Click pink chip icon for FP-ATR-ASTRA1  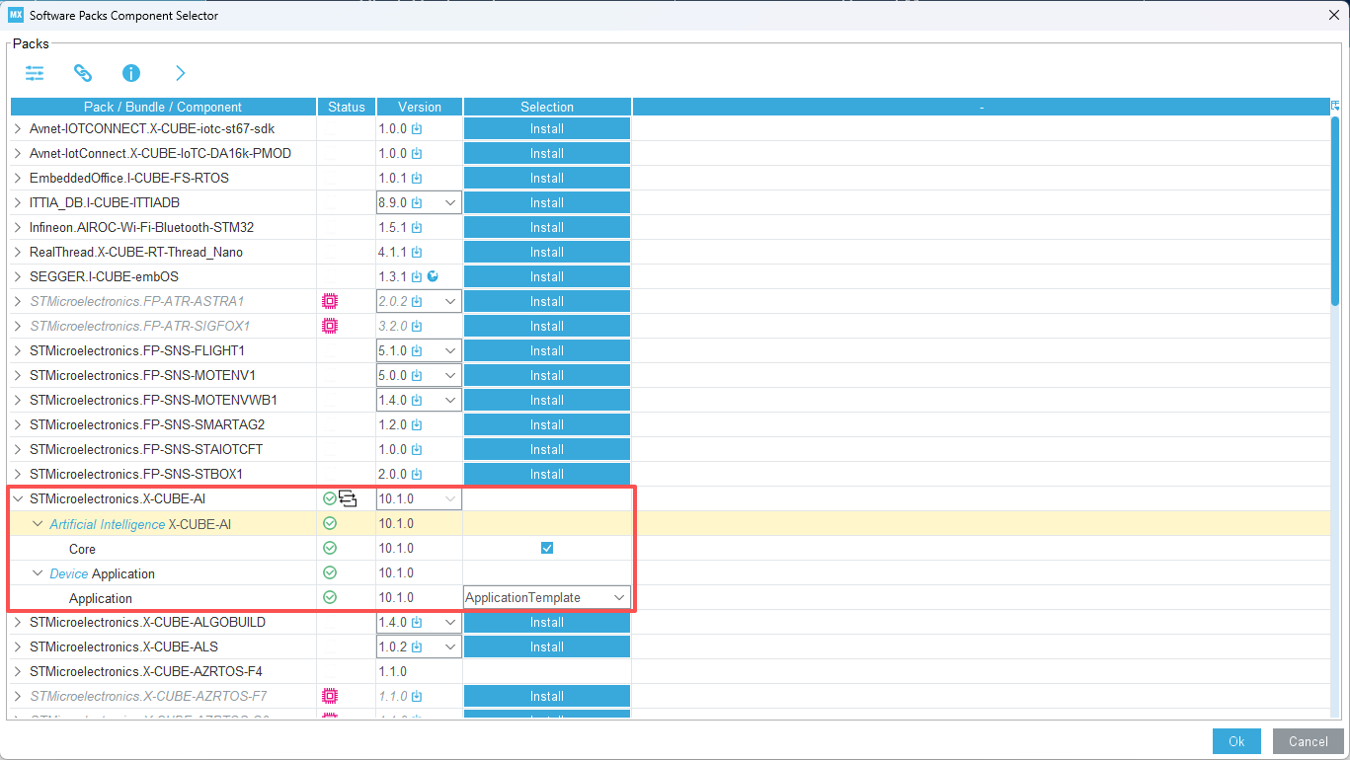pos(330,301)
